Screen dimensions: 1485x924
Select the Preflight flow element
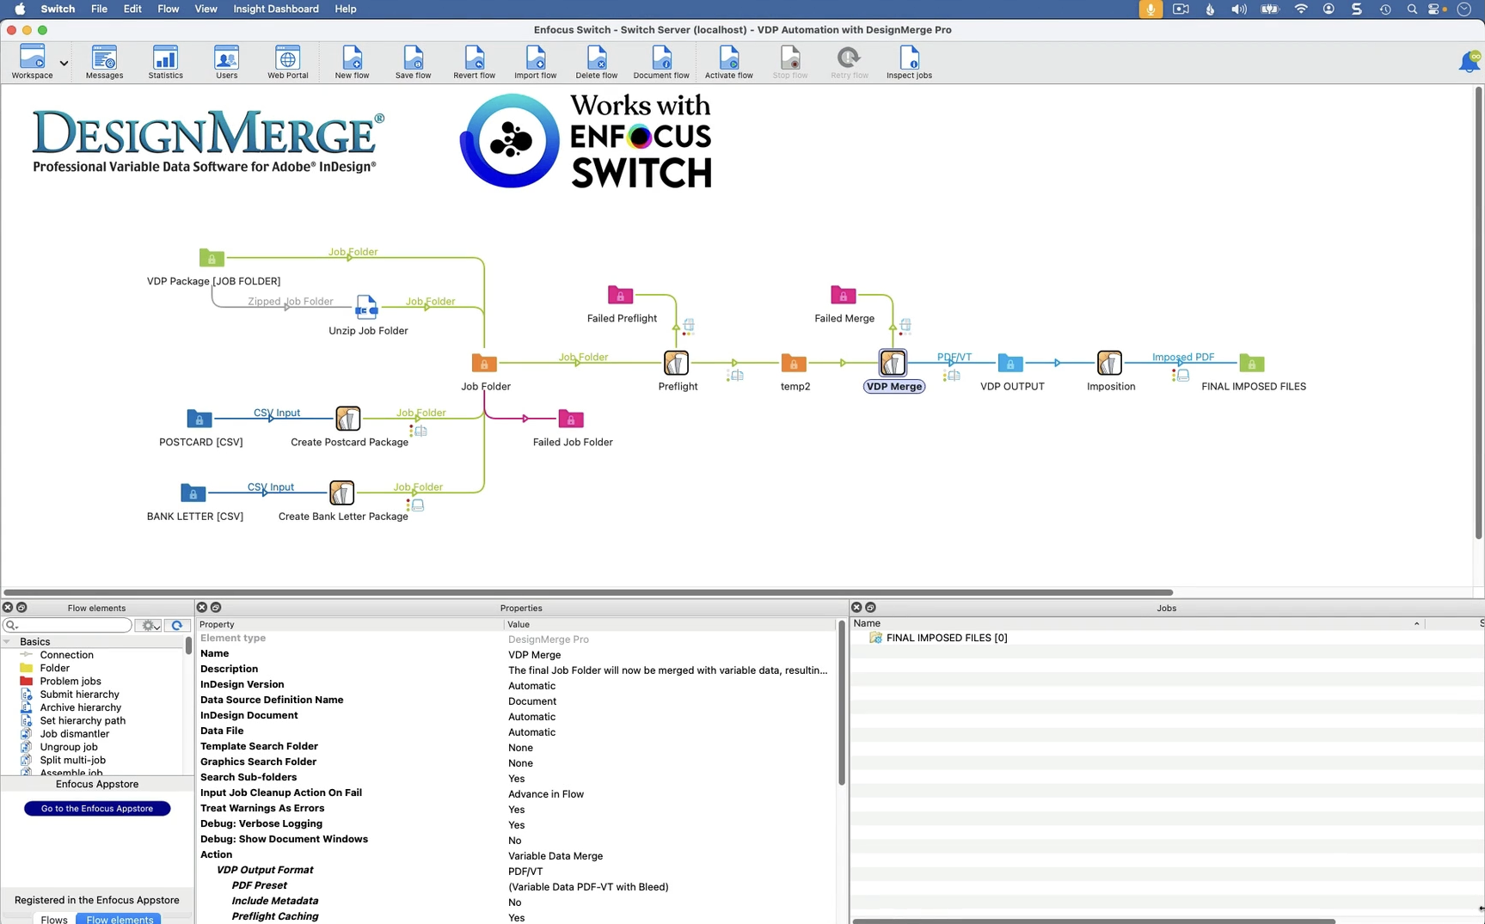[676, 363]
